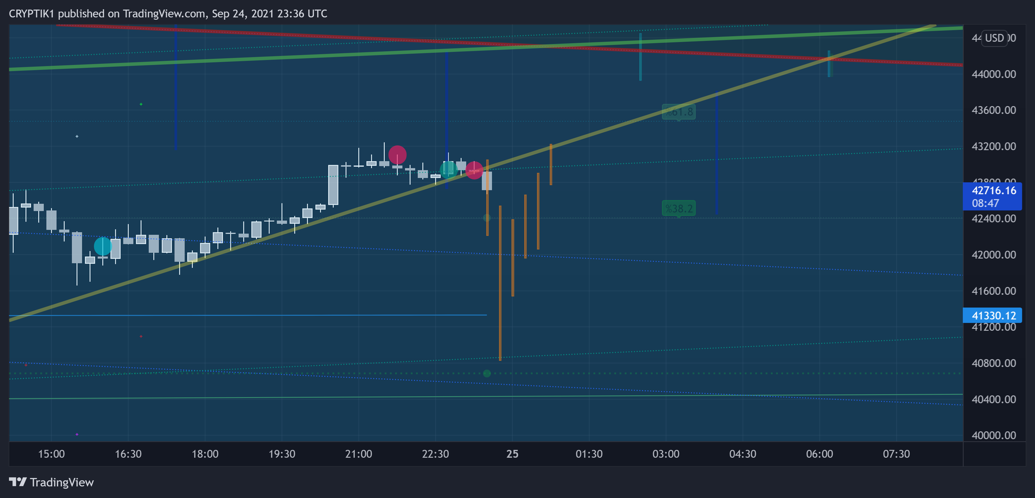The height and width of the screenshot is (498, 1035).
Task: Click the candle countdown timer 08:47
Action: 985,203
